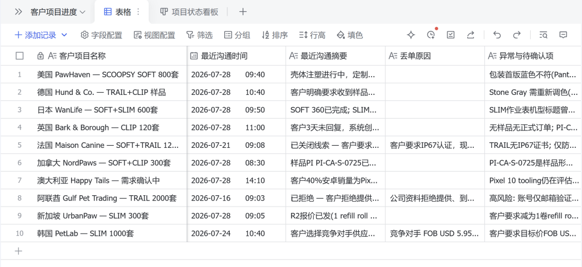The image size is (582, 267).
Task: Open the search records icon
Action: coord(543,35)
